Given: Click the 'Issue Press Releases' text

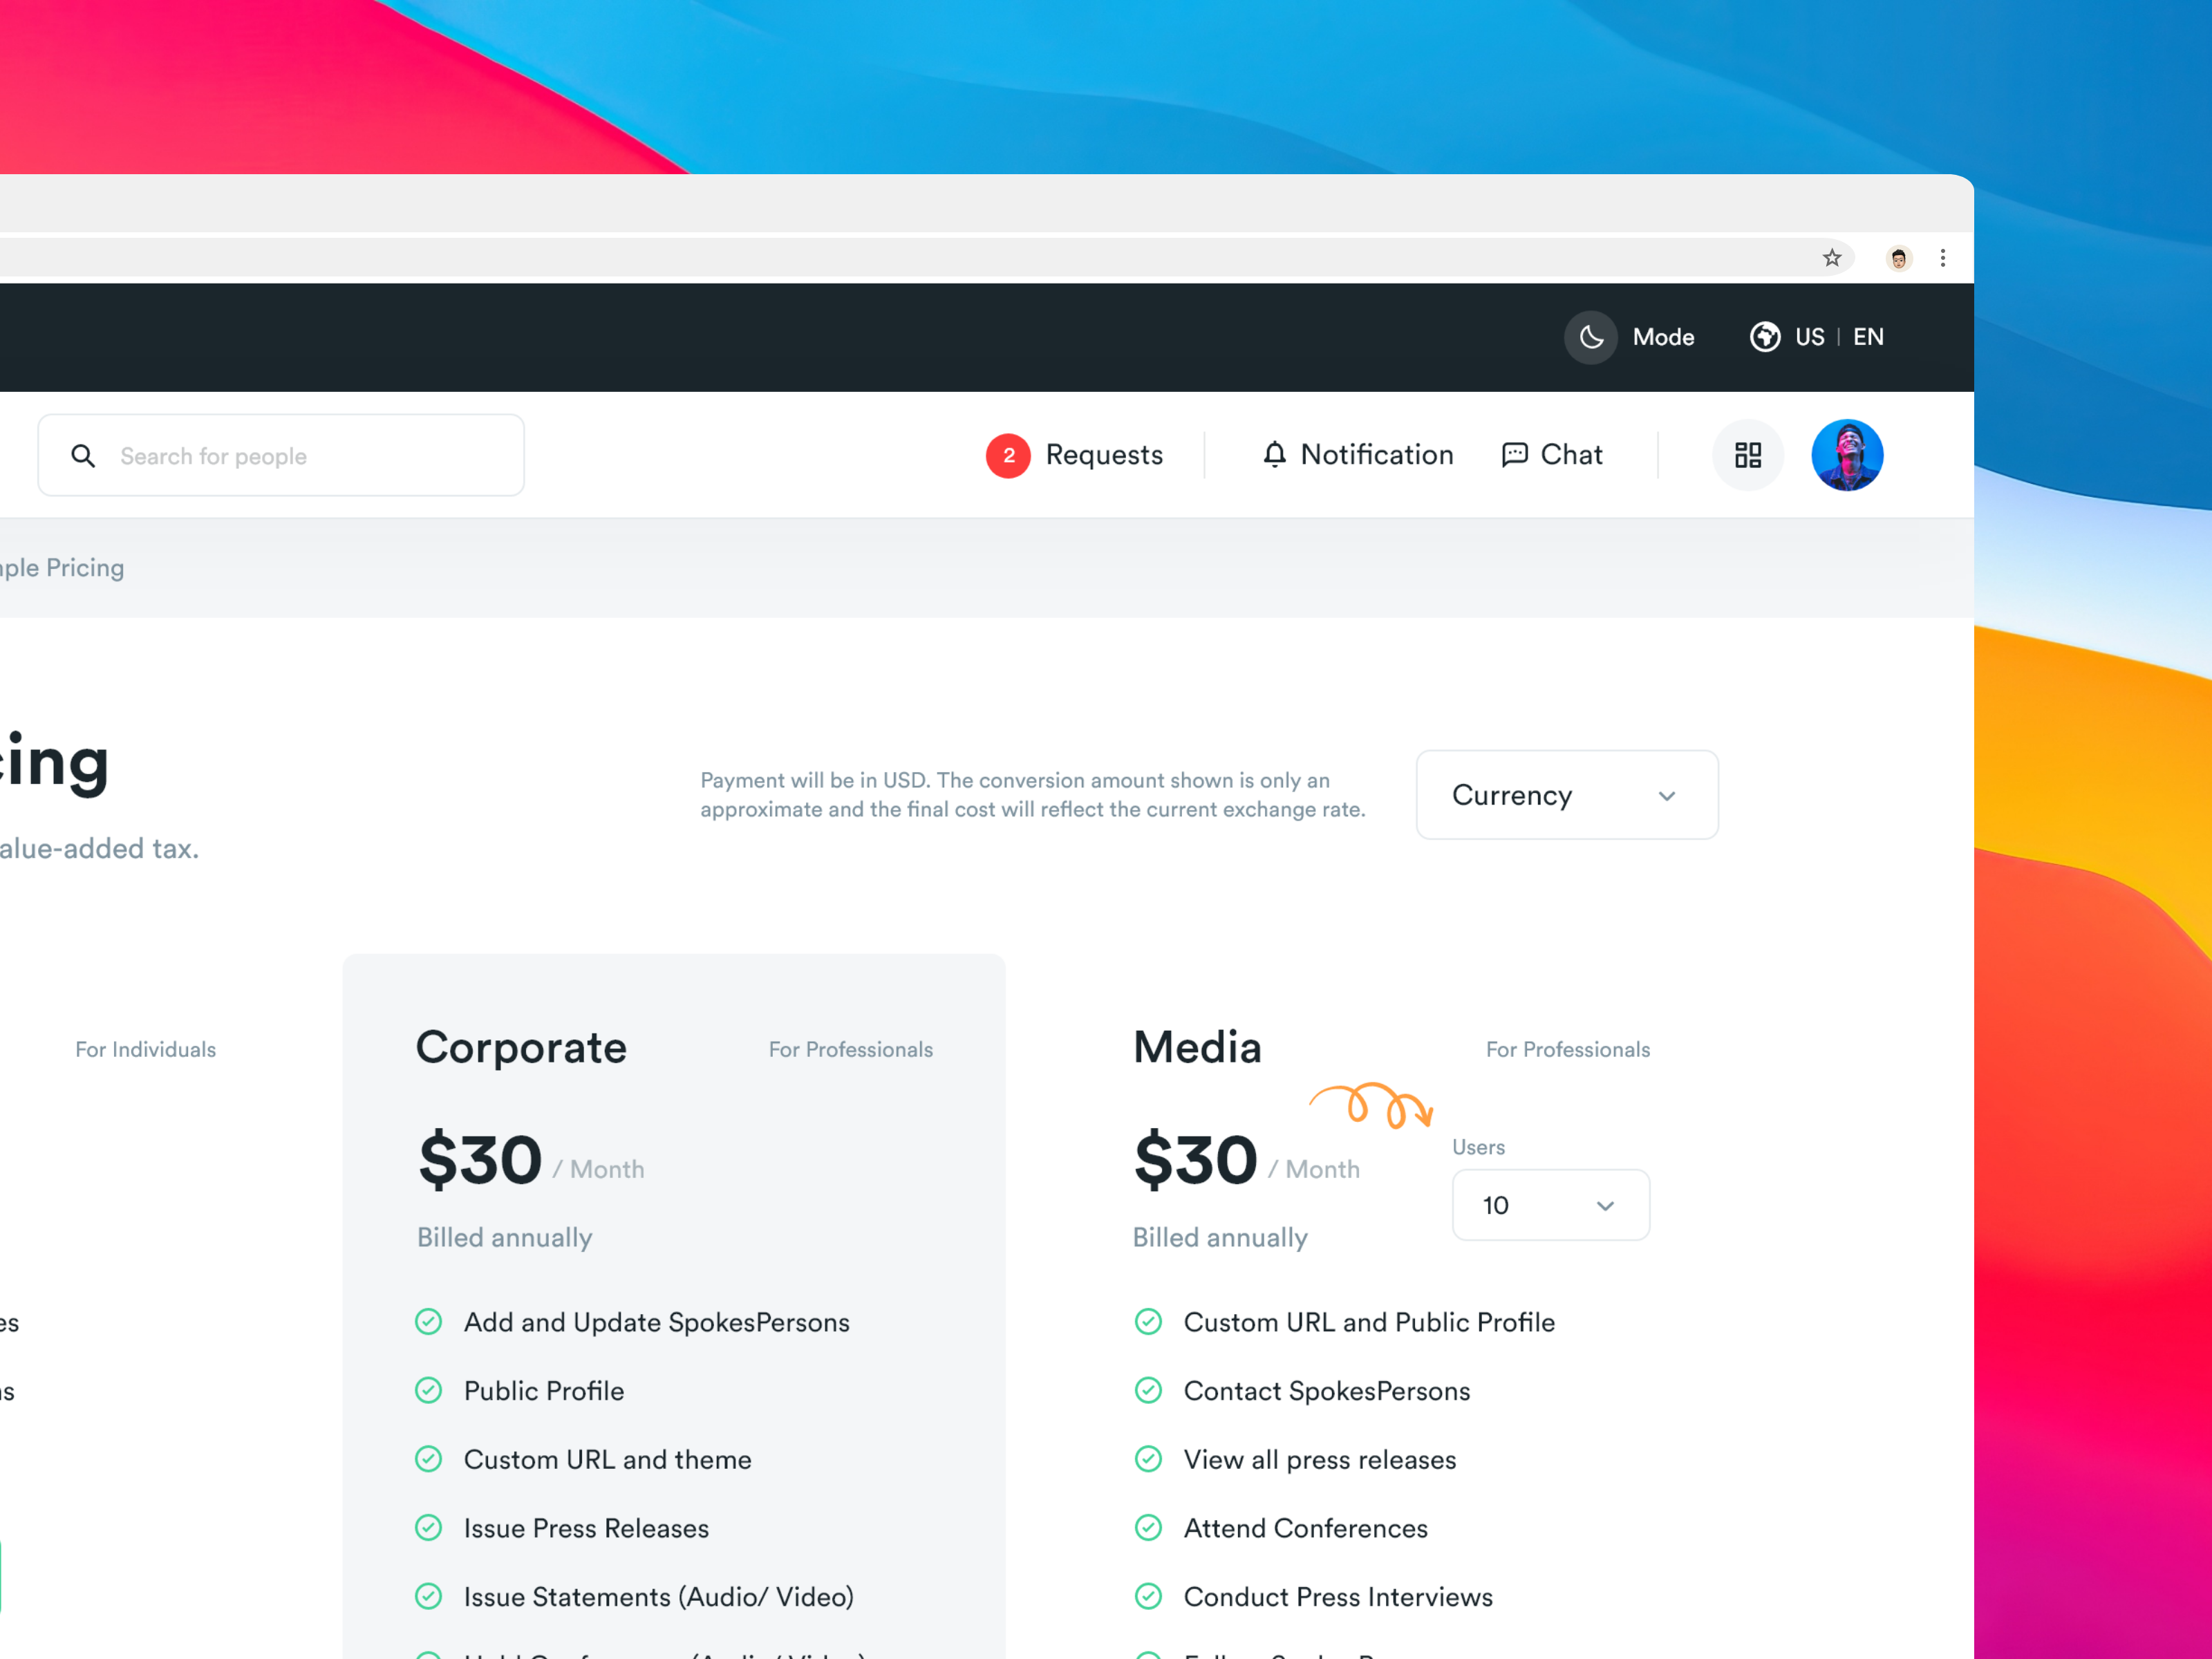Looking at the screenshot, I should (x=586, y=1528).
